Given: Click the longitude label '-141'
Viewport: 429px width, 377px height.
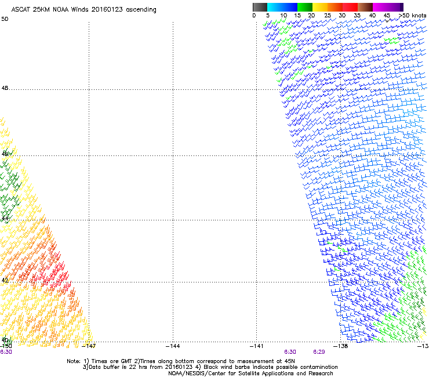Looking at the screenshot, I should [x=257, y=346].
